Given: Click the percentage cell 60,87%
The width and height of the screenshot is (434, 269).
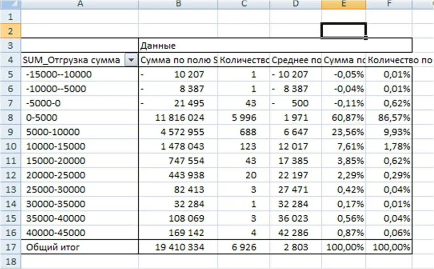Looking at the screenshot, I should coord(344,117).
